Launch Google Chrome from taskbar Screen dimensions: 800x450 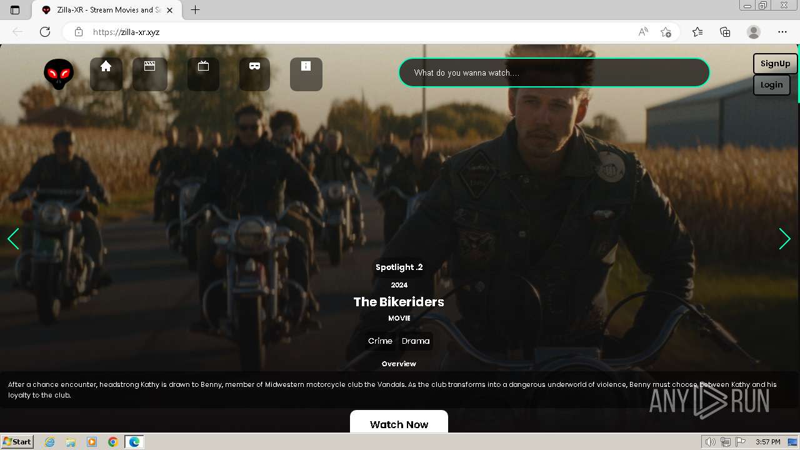(x=113, y=442)
